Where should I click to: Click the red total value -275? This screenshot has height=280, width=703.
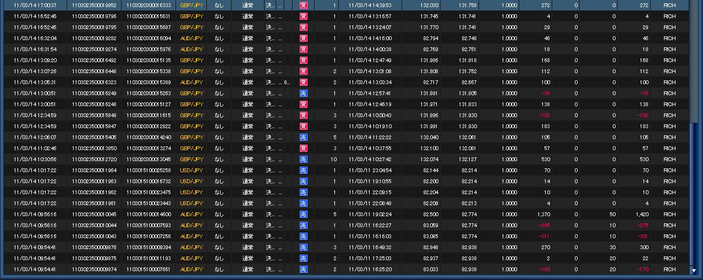(x=643, y=226)
